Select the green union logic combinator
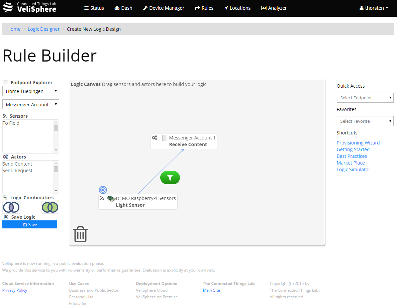 tap(50, 207)
